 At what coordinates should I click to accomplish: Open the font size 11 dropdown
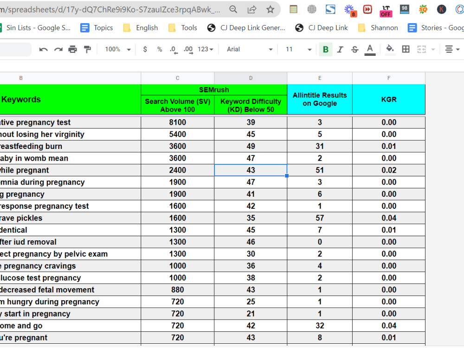pyautogui.click(x=298, y=50)
